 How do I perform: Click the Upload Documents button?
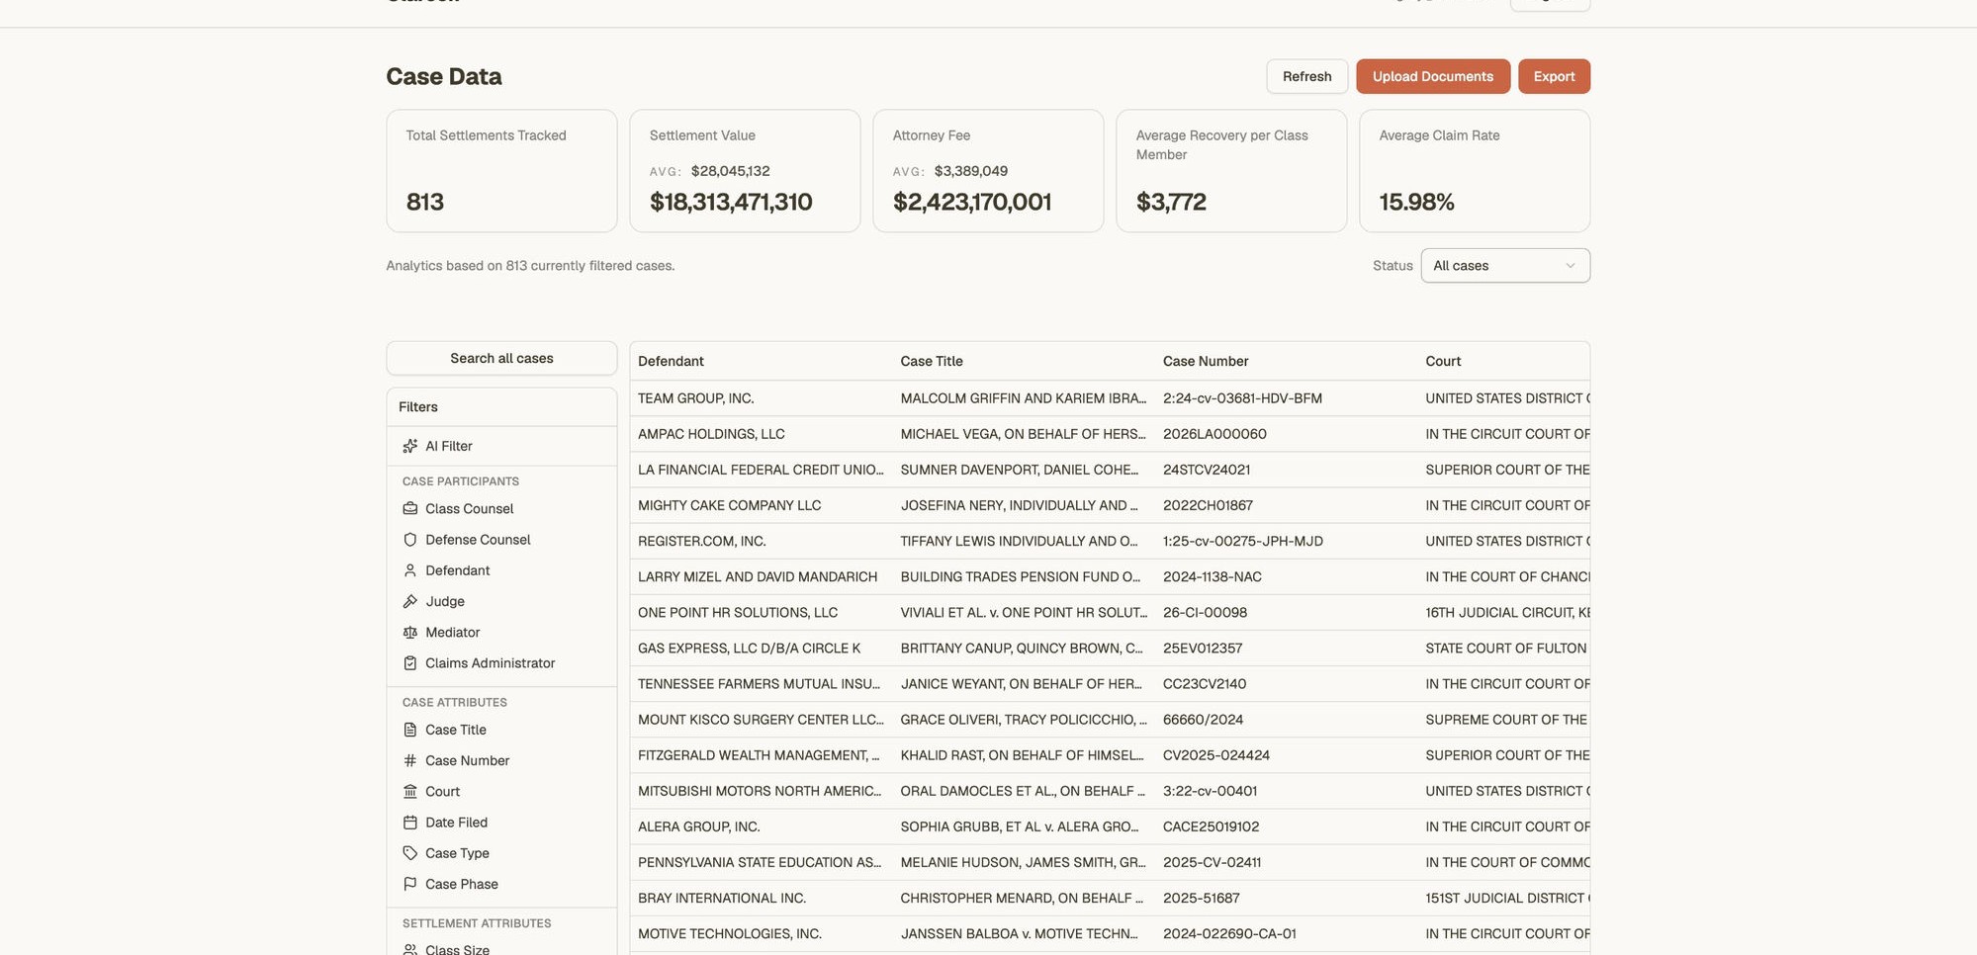click(1432, 77)
